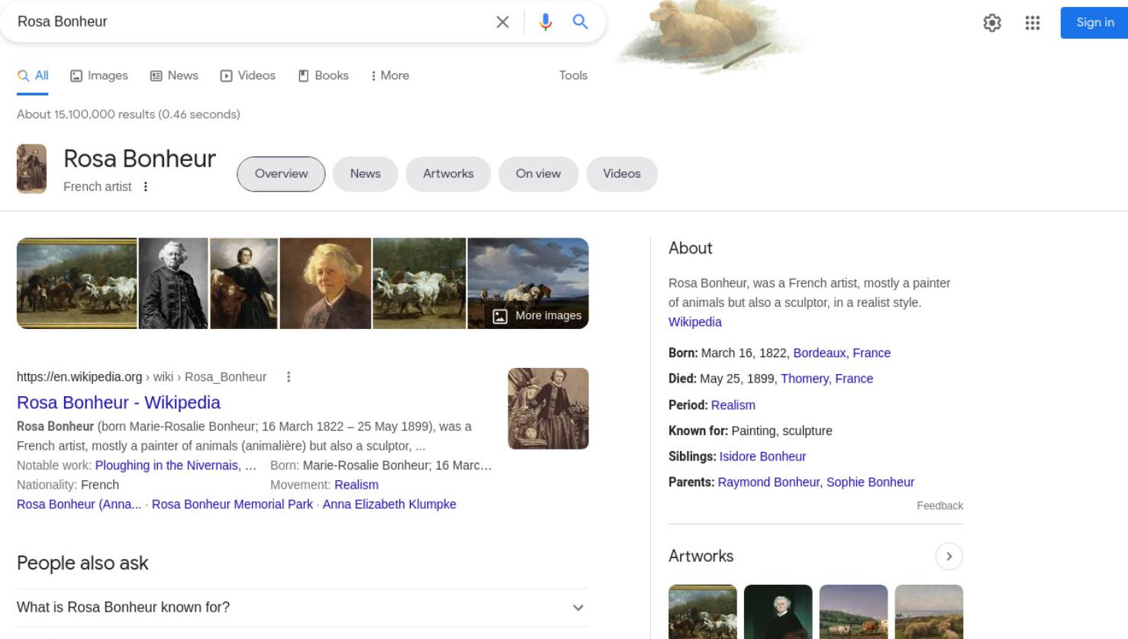The height and width of the screenshot is (639, 1128).
Task: Select the Artworks chip
Action: click(x=448, y=173)
